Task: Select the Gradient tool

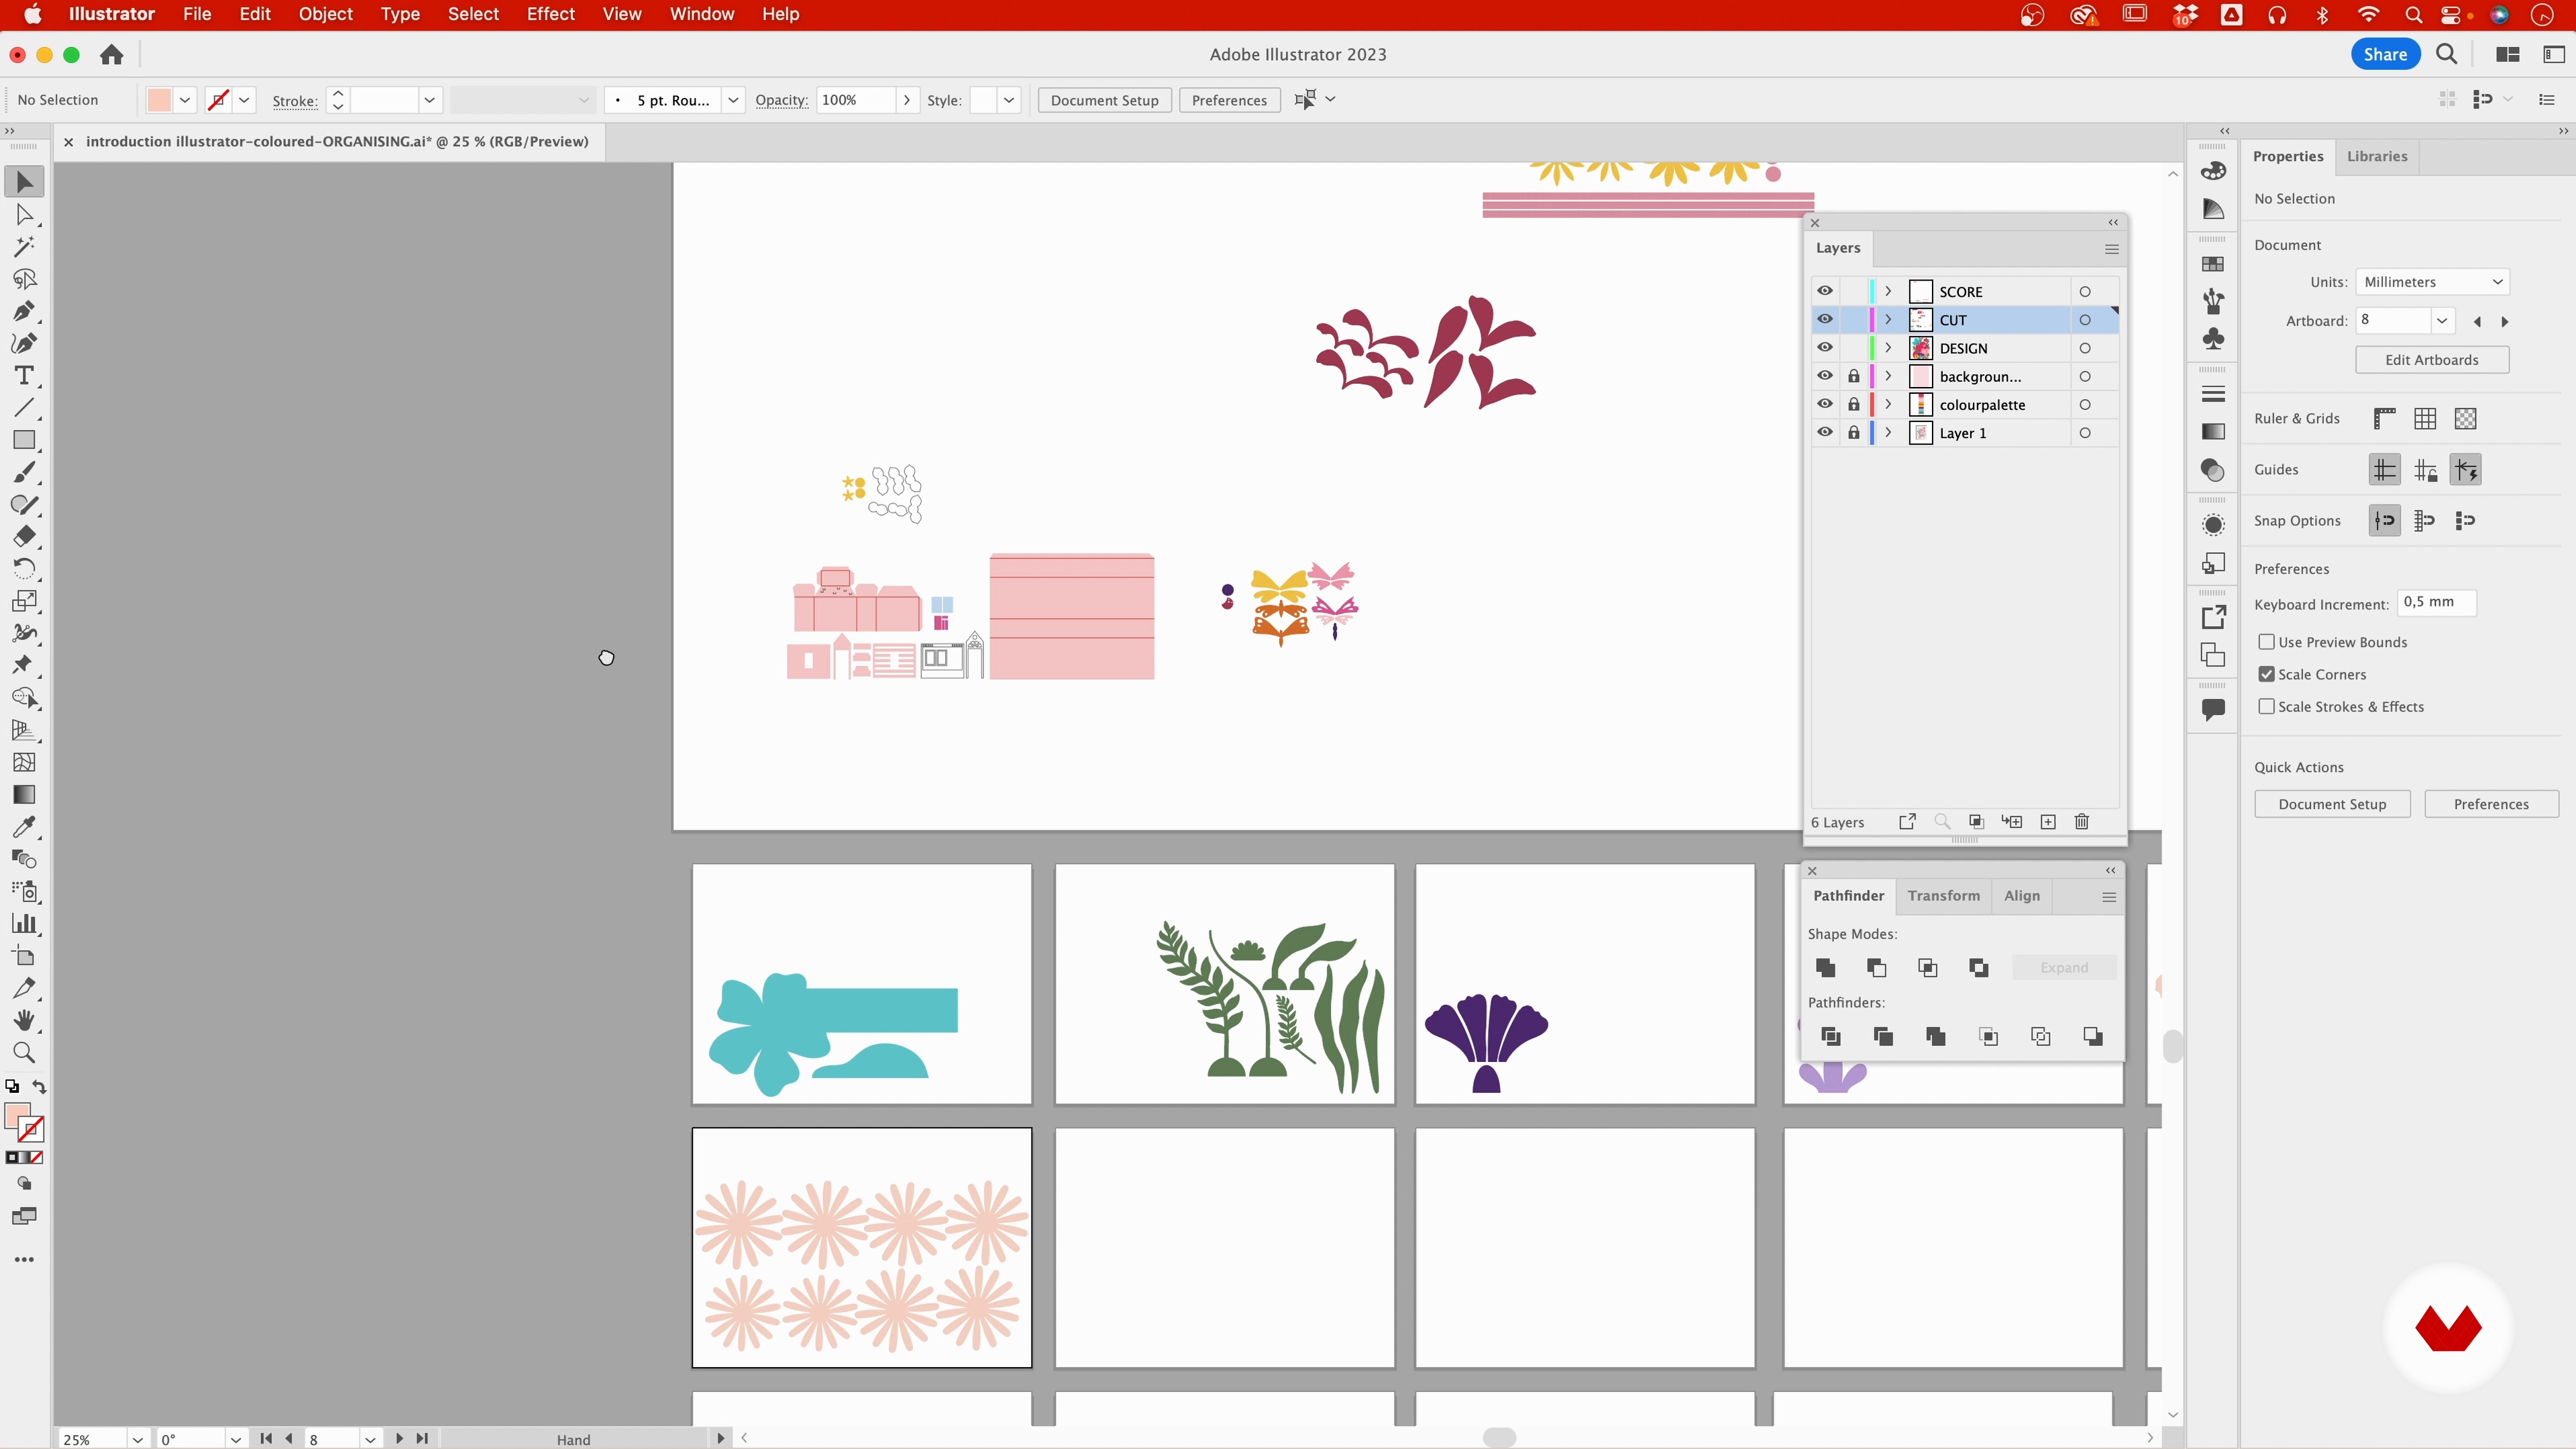Action: [24, 794]
